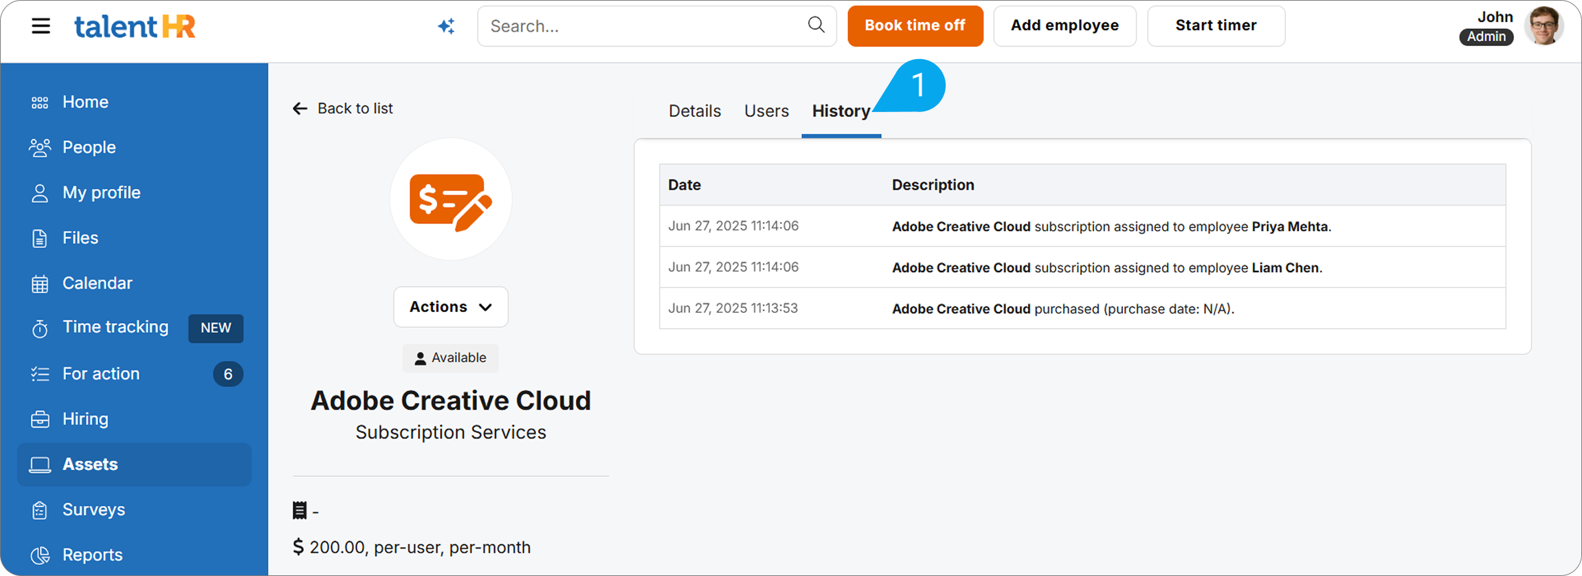Click the Home grid icon
The image size is (1582, 576).
point(40,102)
